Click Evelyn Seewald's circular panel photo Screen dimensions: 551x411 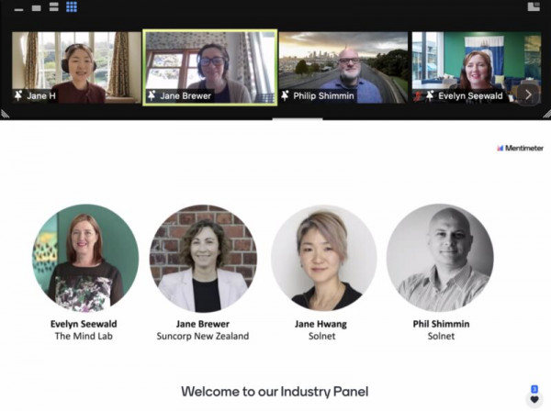click(x=85, y=258)
